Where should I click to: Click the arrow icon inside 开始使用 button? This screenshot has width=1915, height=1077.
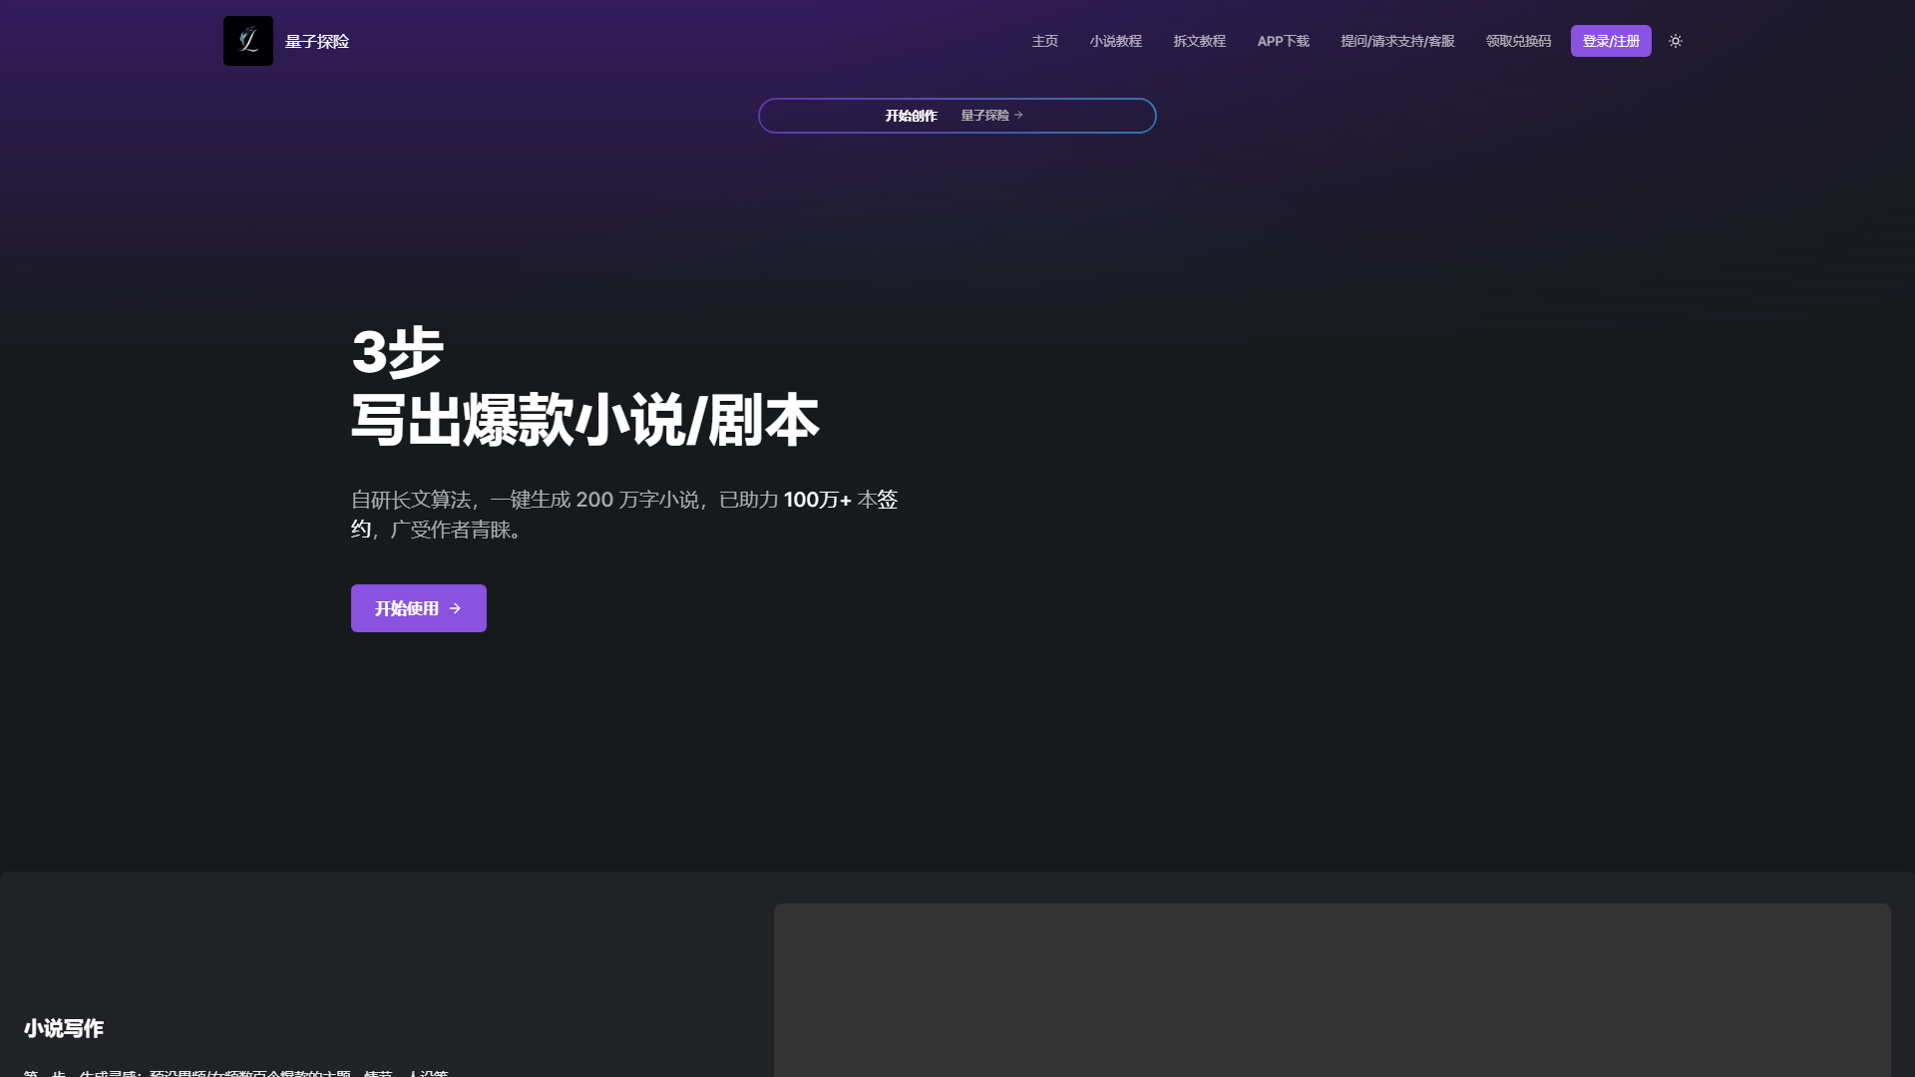pos(455,608)
